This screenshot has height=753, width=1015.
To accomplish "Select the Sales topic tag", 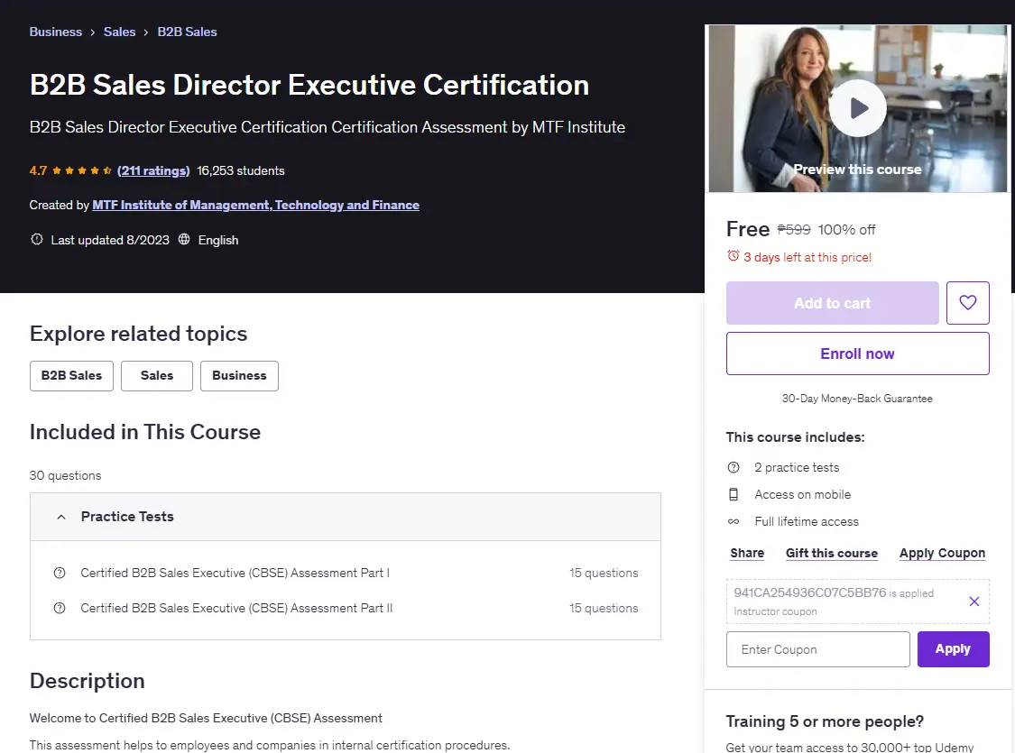I will pyautogui.click(x=157, y=376).
